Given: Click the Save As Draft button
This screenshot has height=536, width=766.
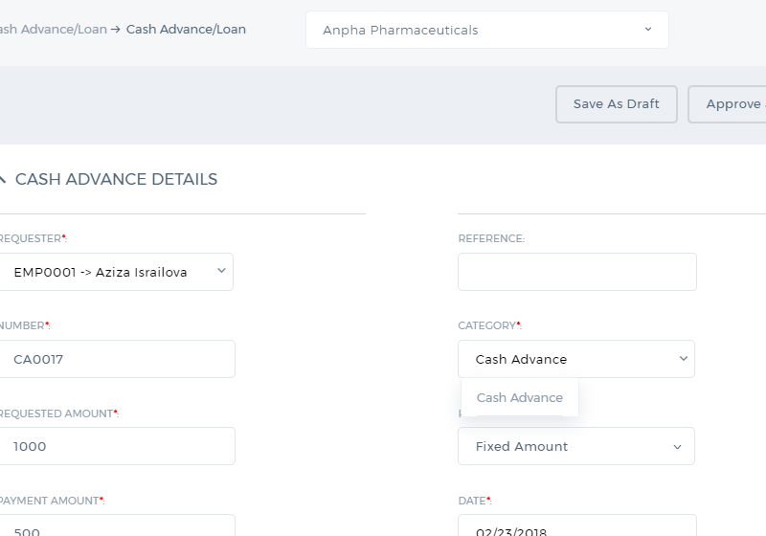Looking at the screenshot, I should coord(616,104).
